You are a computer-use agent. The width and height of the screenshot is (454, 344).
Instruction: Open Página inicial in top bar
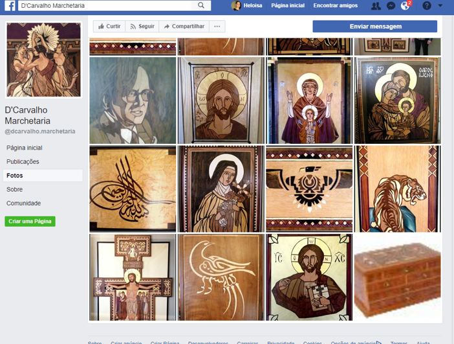[x=288, y=6]
